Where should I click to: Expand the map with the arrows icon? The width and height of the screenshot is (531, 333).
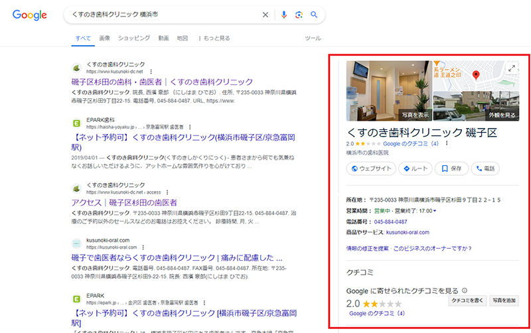512,68
